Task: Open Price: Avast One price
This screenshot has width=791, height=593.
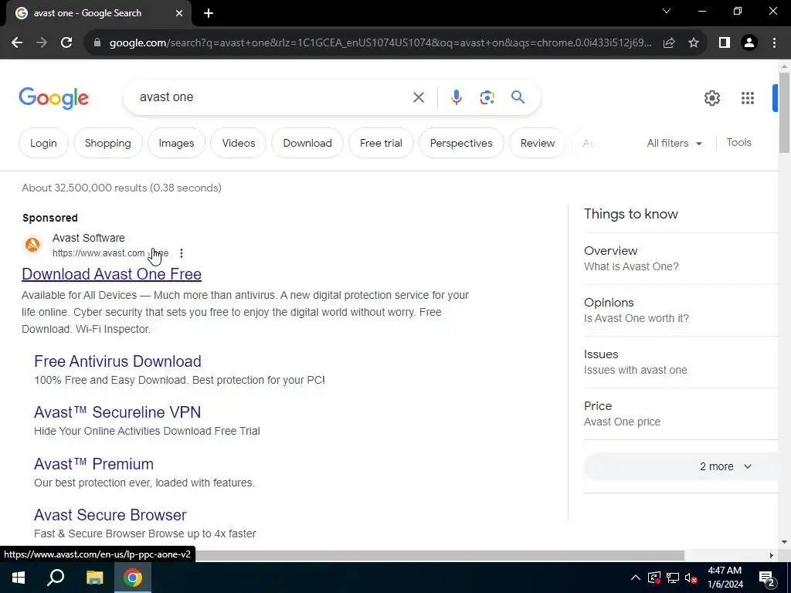Action: click(681, 414)
